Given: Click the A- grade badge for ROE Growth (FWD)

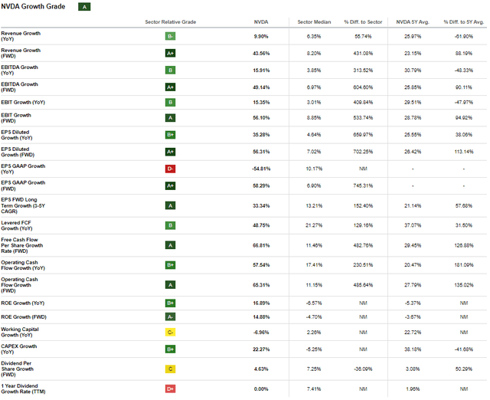Looking at the screenshot, I should coord(170,316).
